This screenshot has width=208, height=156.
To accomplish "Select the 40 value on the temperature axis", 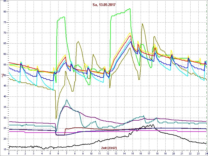I will pyautogui.click(x=4, y=97).
